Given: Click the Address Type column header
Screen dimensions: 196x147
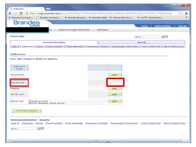Looking at the screenshot, I should [19, 68].
